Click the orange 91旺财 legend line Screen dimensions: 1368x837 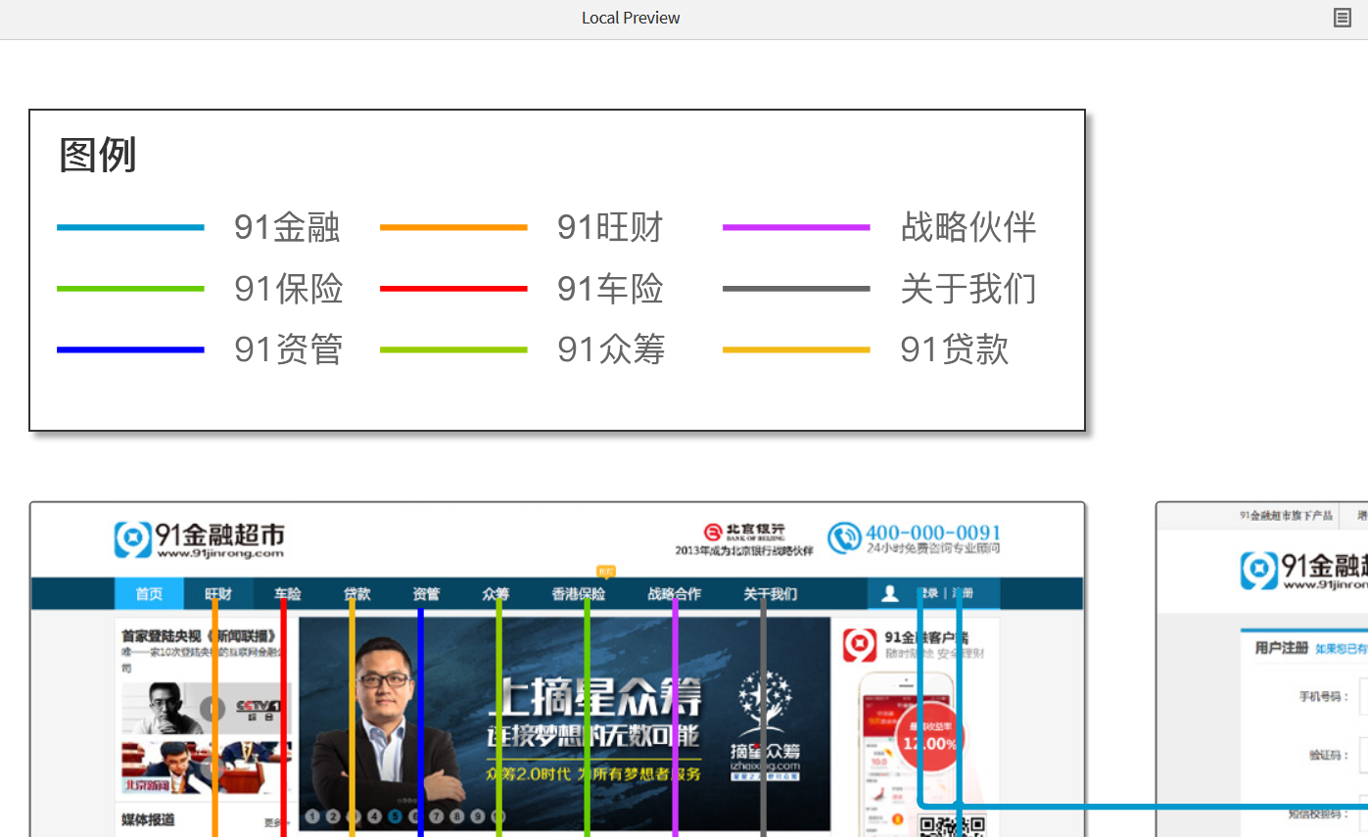coord(453,227)
